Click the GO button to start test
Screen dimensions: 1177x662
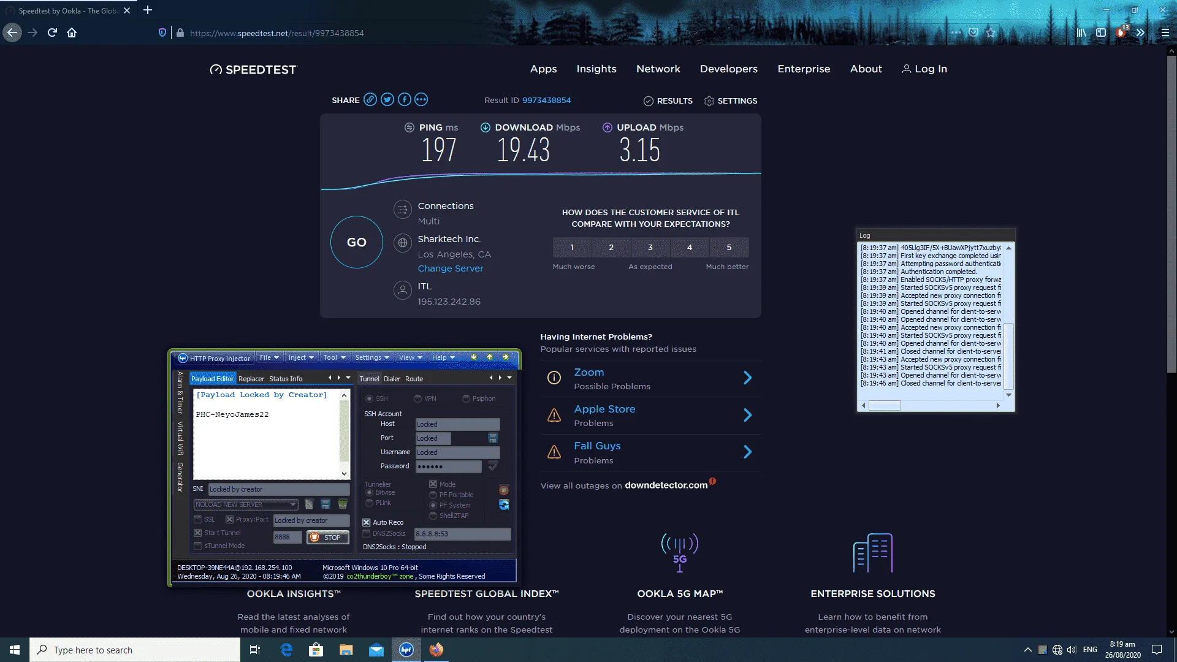tap(357, 242)
